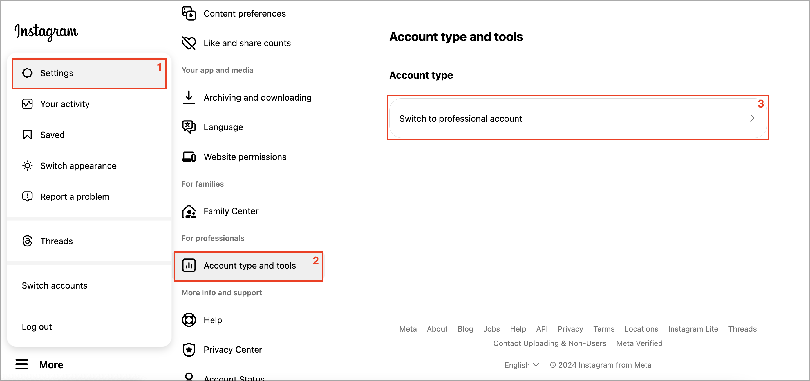Click the Archiving download arrow icon
Image resolution: width=810 pixels, height=381 pixels.
(189, 97)
